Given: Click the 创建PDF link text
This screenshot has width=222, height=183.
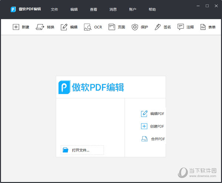Looking at the screenshot, I should tap(157, 126).
